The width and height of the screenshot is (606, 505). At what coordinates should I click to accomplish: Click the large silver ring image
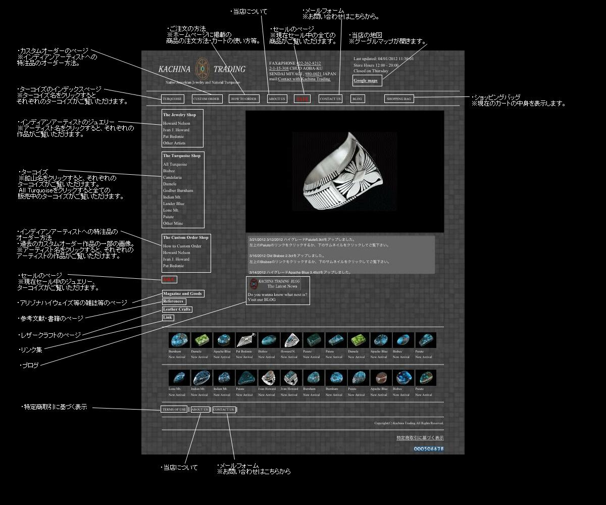pos(345,172)
